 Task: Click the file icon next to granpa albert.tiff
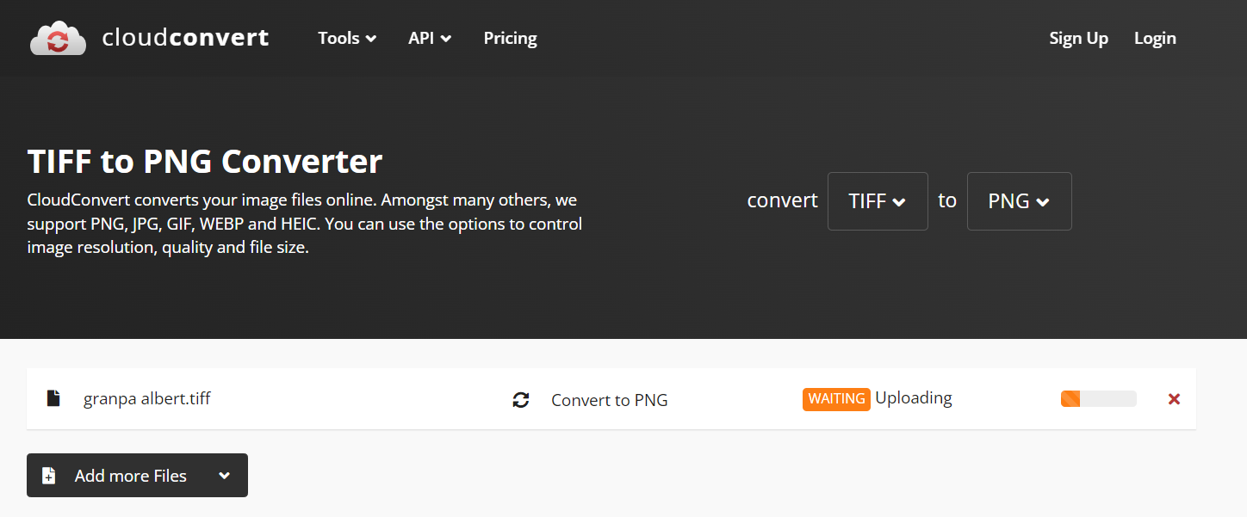pos(53,397)
